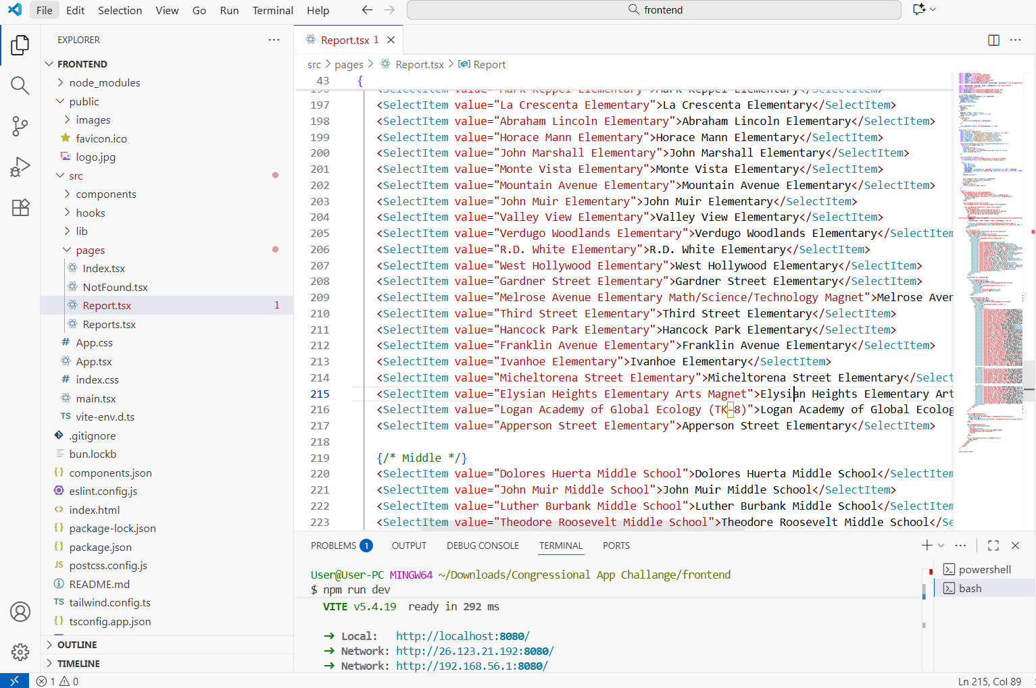Open the Manage gear icon

20,652
